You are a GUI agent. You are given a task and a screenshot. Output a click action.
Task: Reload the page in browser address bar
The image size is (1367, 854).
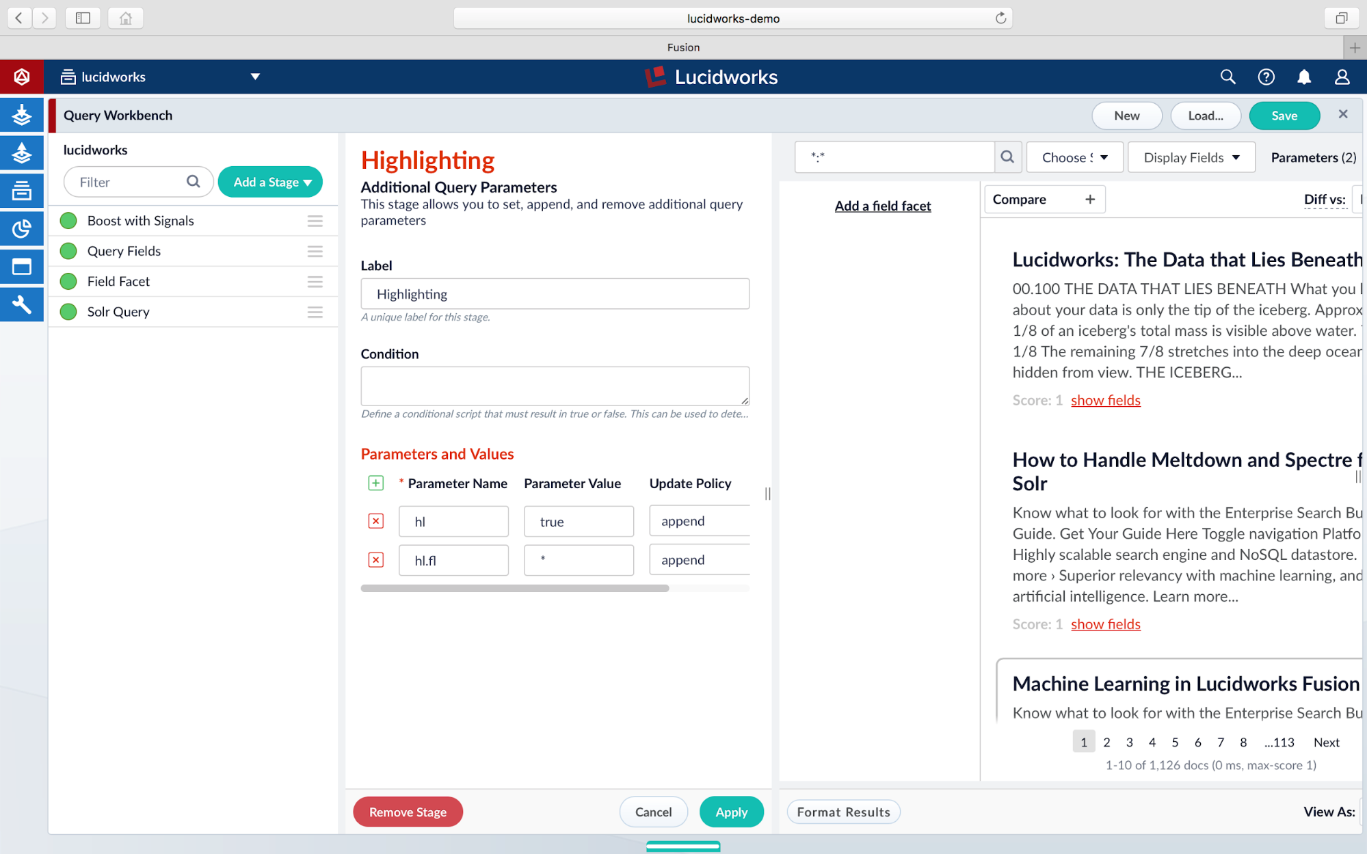click(1000, 18)
